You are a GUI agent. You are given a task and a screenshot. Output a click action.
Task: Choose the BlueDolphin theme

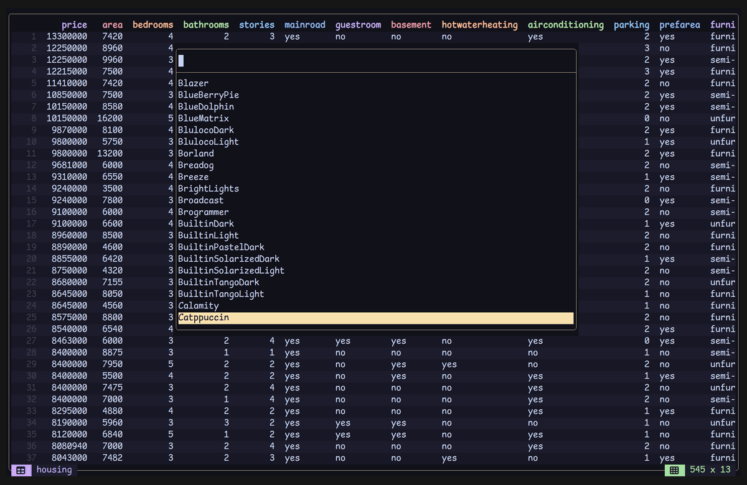(x=376, y=107)
